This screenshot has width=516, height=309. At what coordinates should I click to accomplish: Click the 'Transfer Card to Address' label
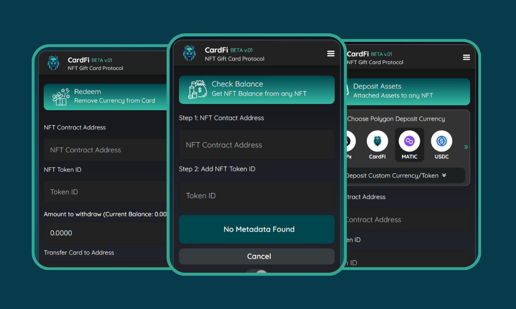(x=79, y=252)
